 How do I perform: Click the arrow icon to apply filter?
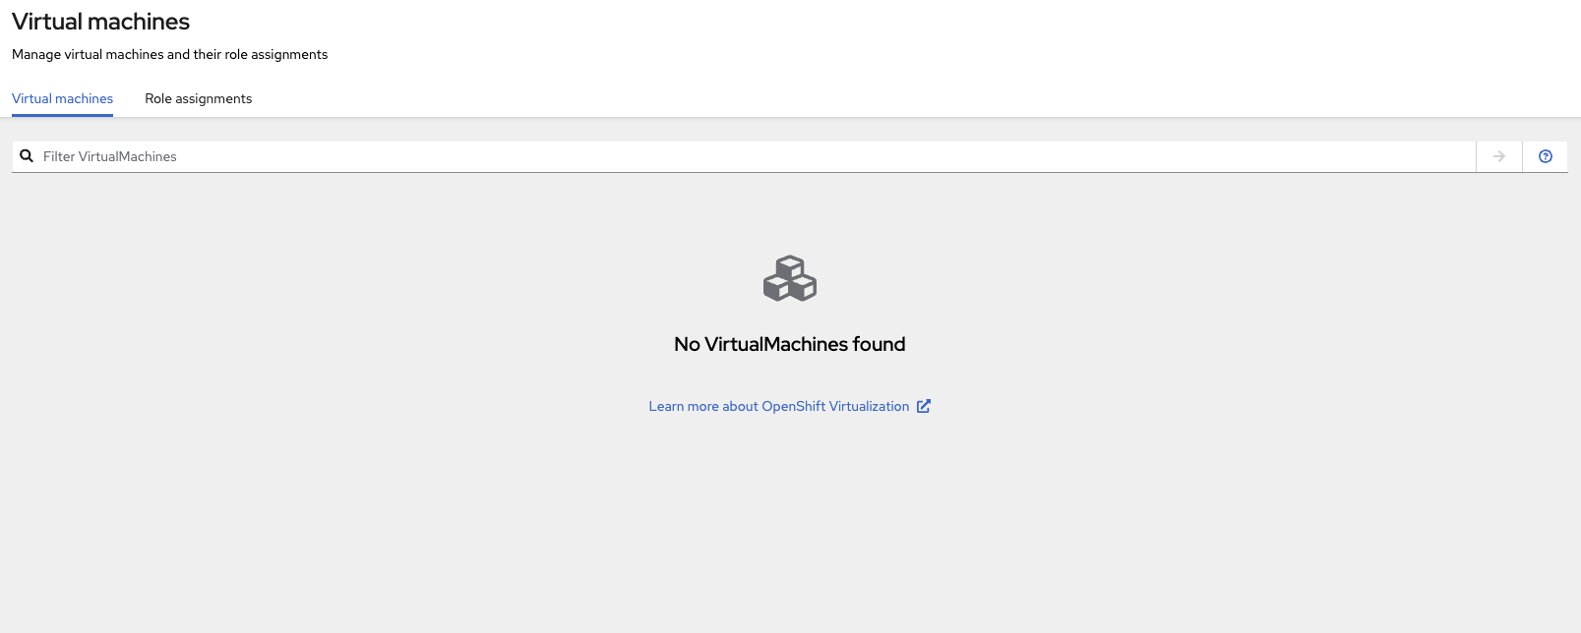(1498, 156)
